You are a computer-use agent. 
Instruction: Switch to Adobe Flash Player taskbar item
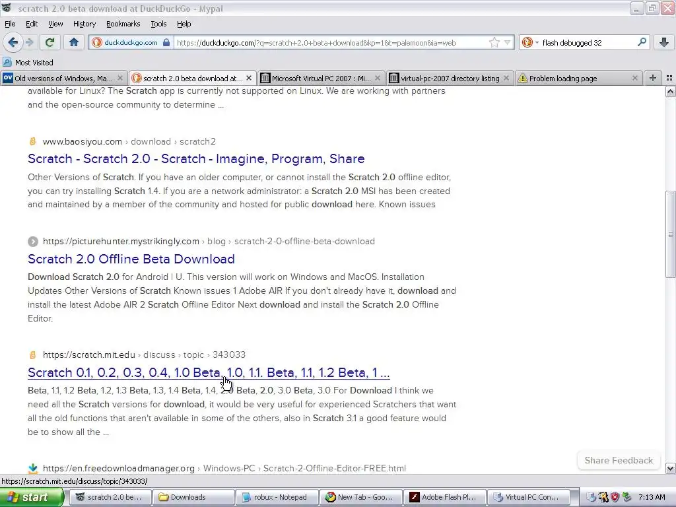tap(444, 497)
